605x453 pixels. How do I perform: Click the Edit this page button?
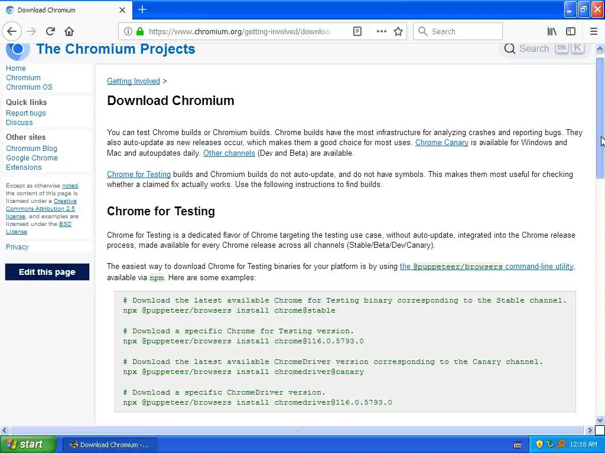point(47,272)
